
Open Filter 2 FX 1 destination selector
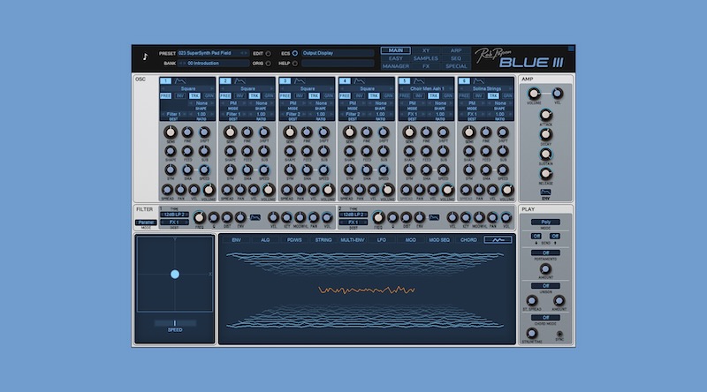click(353, 222)
